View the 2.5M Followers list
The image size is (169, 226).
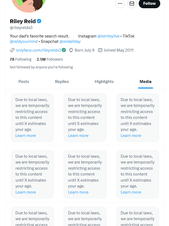tap(50, 59)
